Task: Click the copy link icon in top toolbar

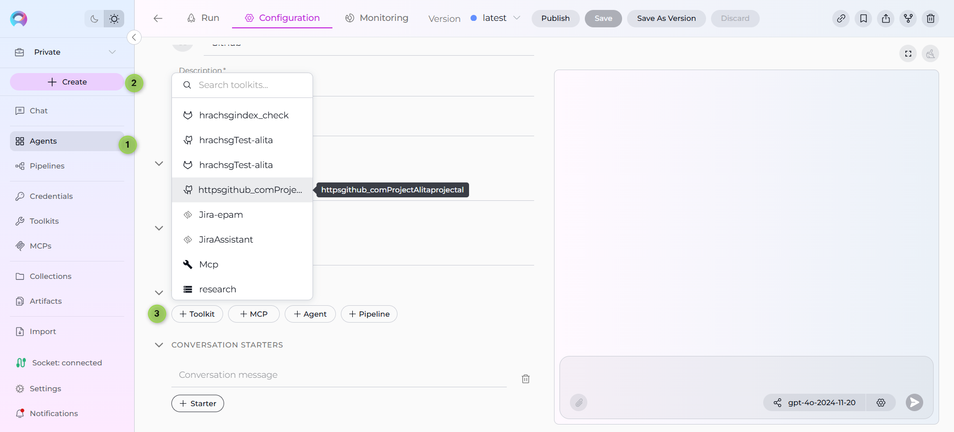Action: coord(841,18)
